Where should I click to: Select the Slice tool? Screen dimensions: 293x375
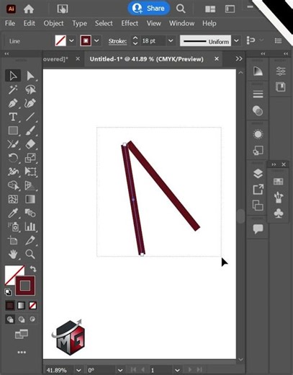coord(30,240)
